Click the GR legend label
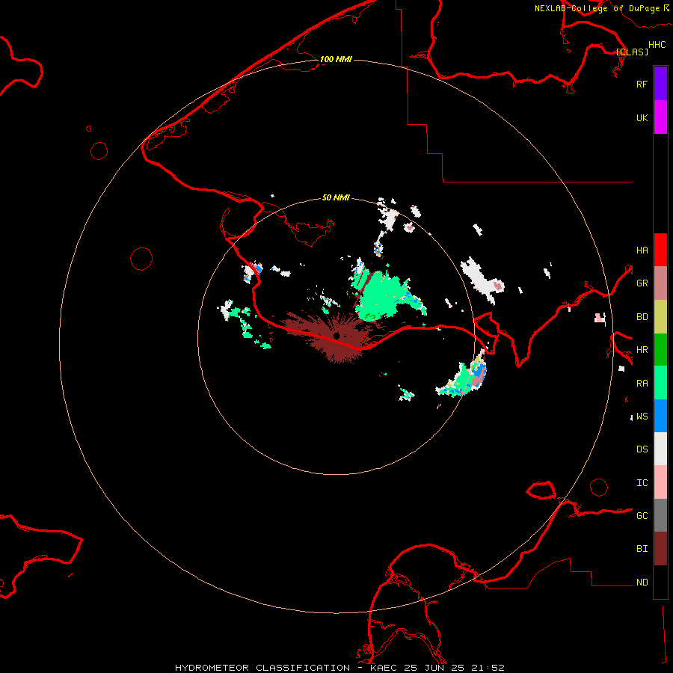 click(642, 283)
